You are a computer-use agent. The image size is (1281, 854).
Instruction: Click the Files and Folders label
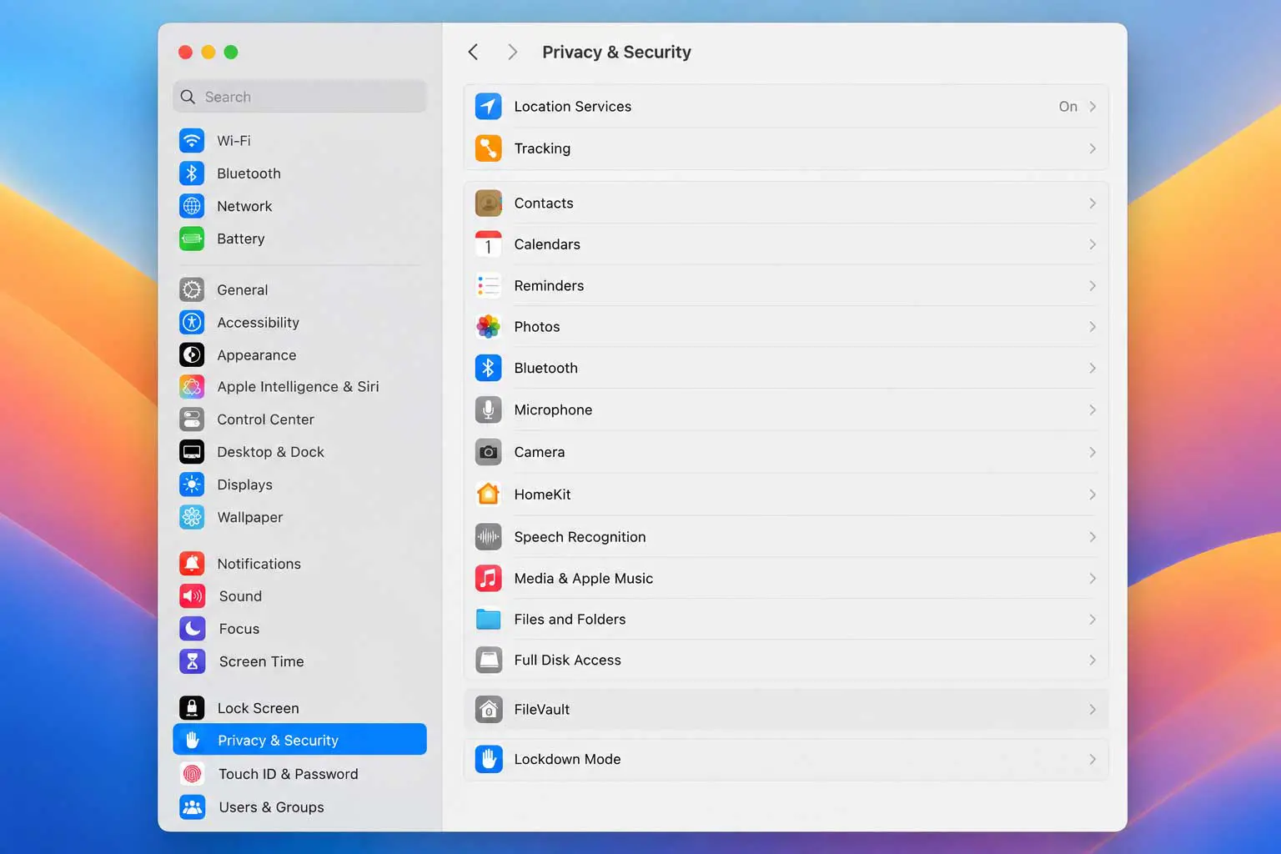pyautogui.click(x=570, y=619)
